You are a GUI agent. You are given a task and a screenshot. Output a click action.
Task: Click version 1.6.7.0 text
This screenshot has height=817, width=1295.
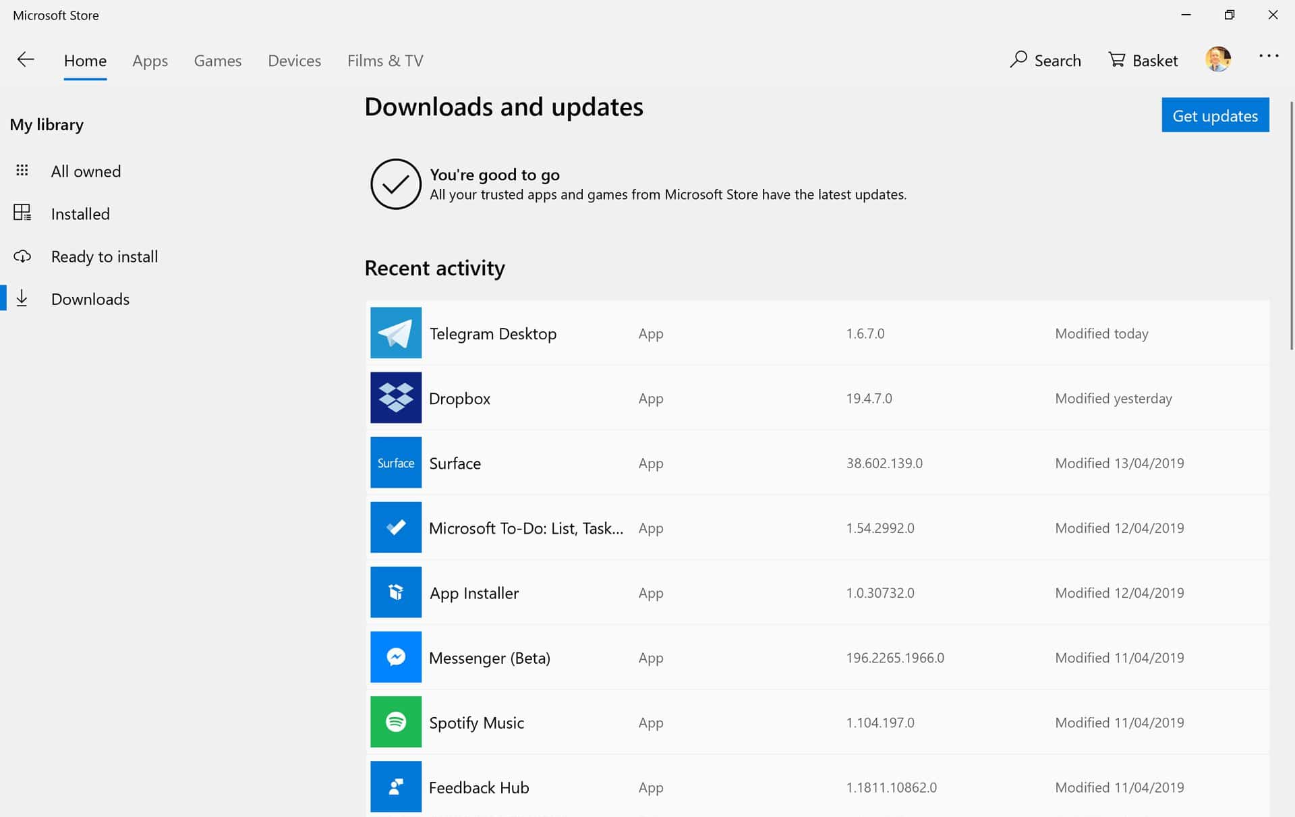tap(865, 333)
